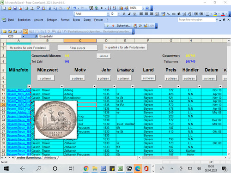The width and height of the screenshot is (231, 173).
Task: Activate the Format Painter brush icon
Action: point(68,8)
